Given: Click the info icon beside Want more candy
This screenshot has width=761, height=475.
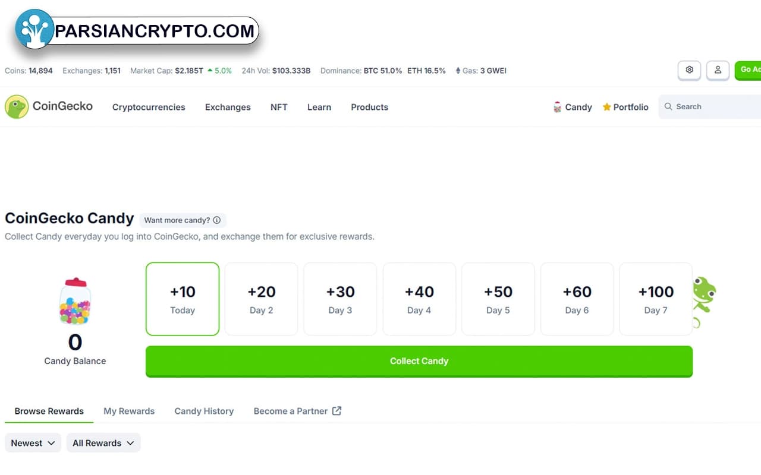Looking at the screenshot, I should coord(216,220).
